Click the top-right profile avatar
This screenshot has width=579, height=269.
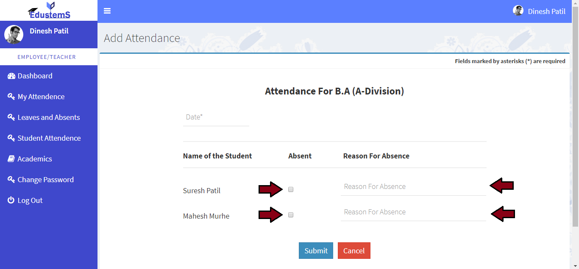click(518, 11)
